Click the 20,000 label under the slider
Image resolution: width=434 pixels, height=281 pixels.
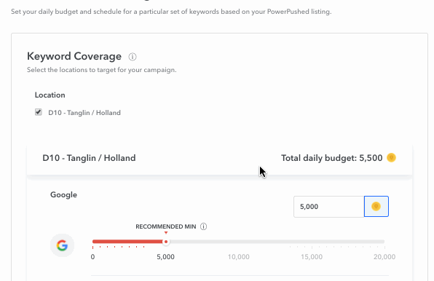tap(384, 257)
